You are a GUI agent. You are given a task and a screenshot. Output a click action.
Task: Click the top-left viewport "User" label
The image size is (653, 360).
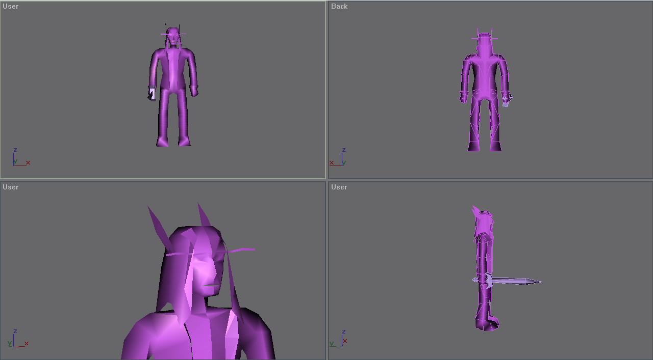11,7
